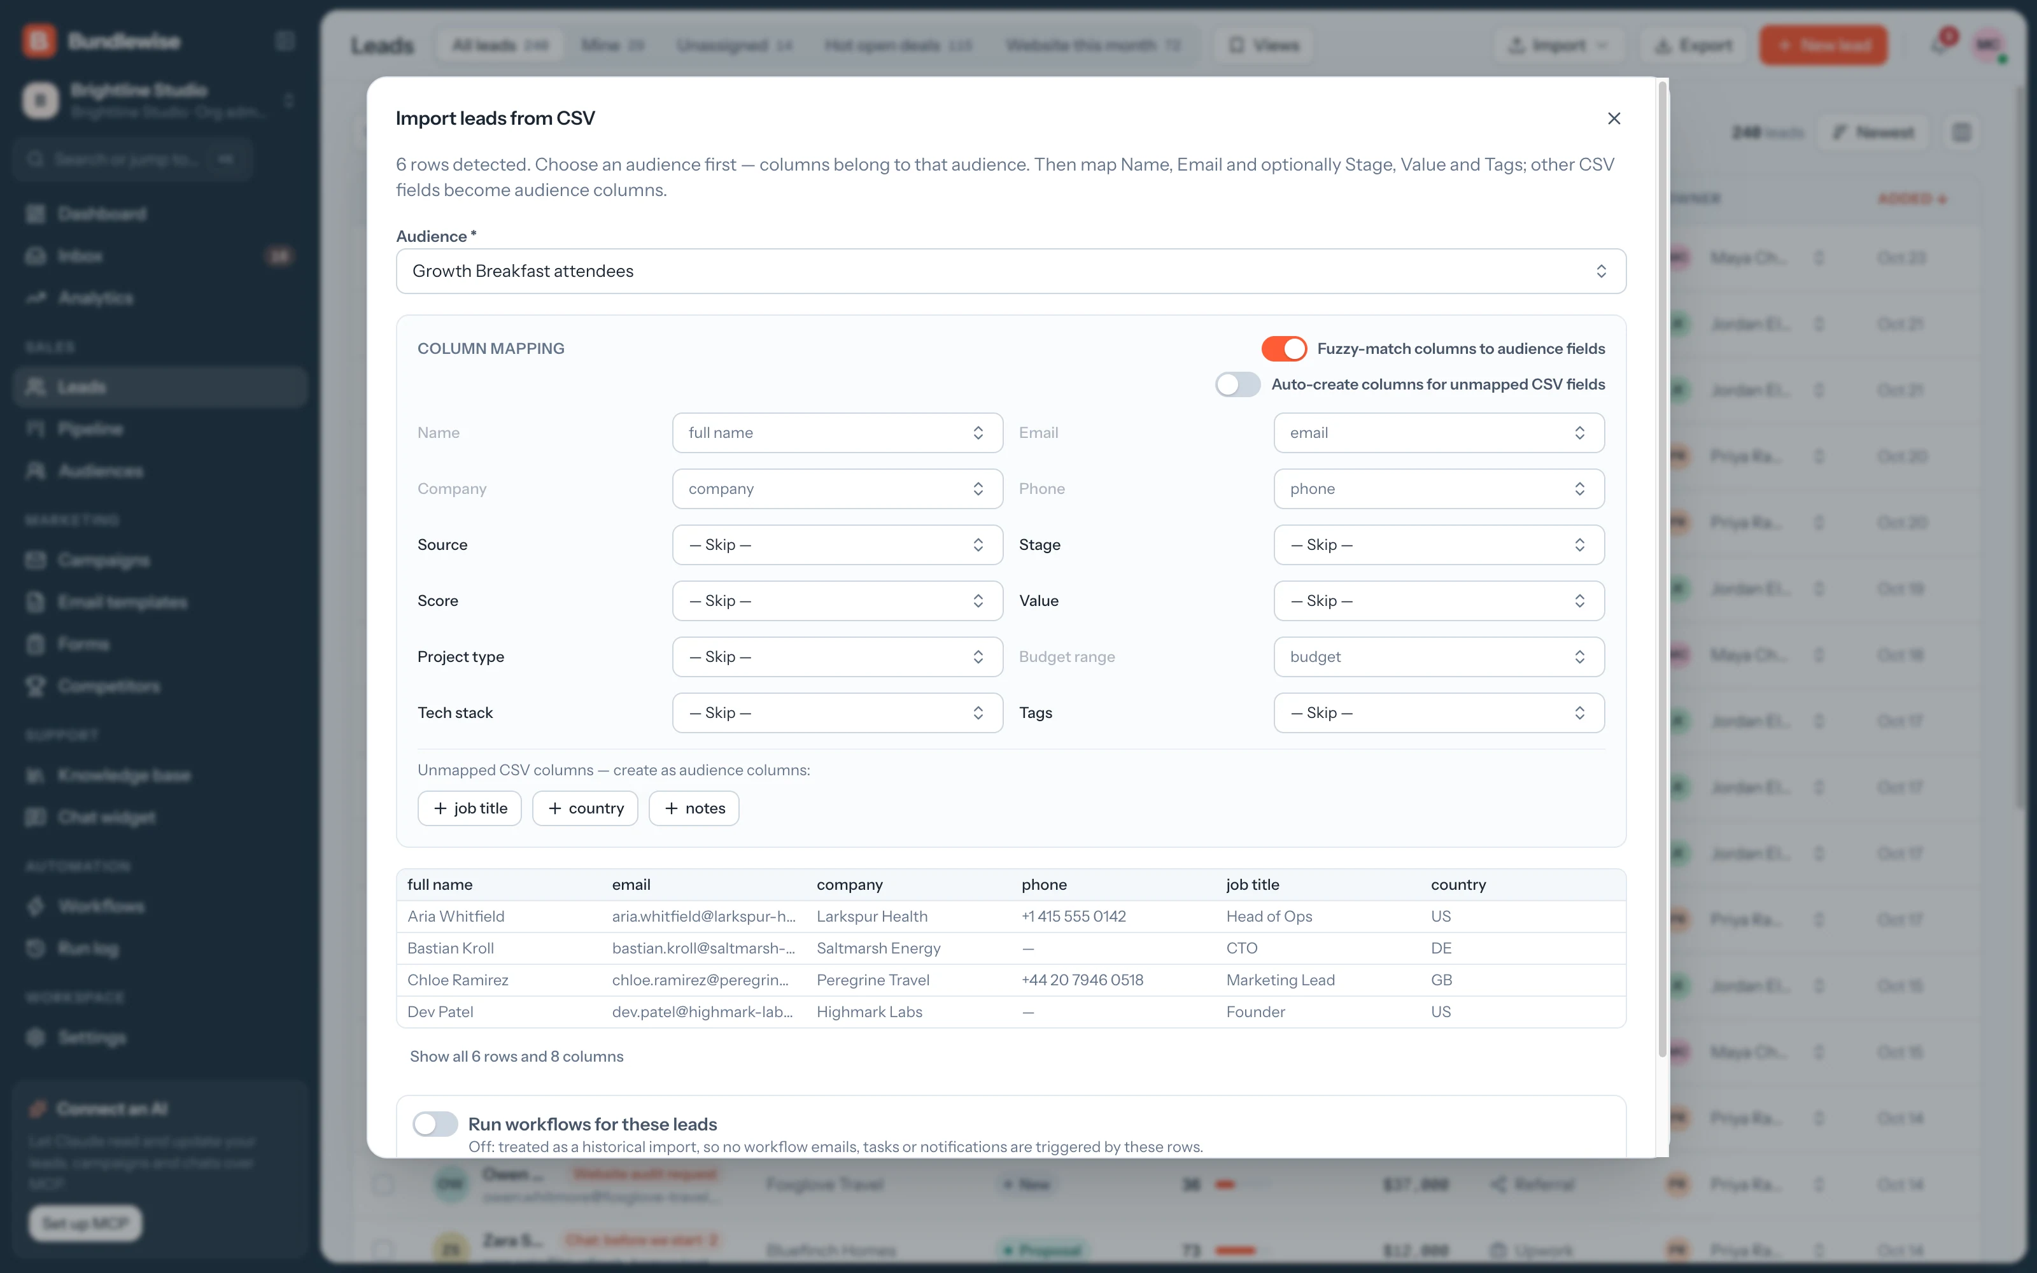The image size is (2037, 1273).
Task: Open Run log in the sidebar
Action: pyautogui.click(x=160, y=949)
